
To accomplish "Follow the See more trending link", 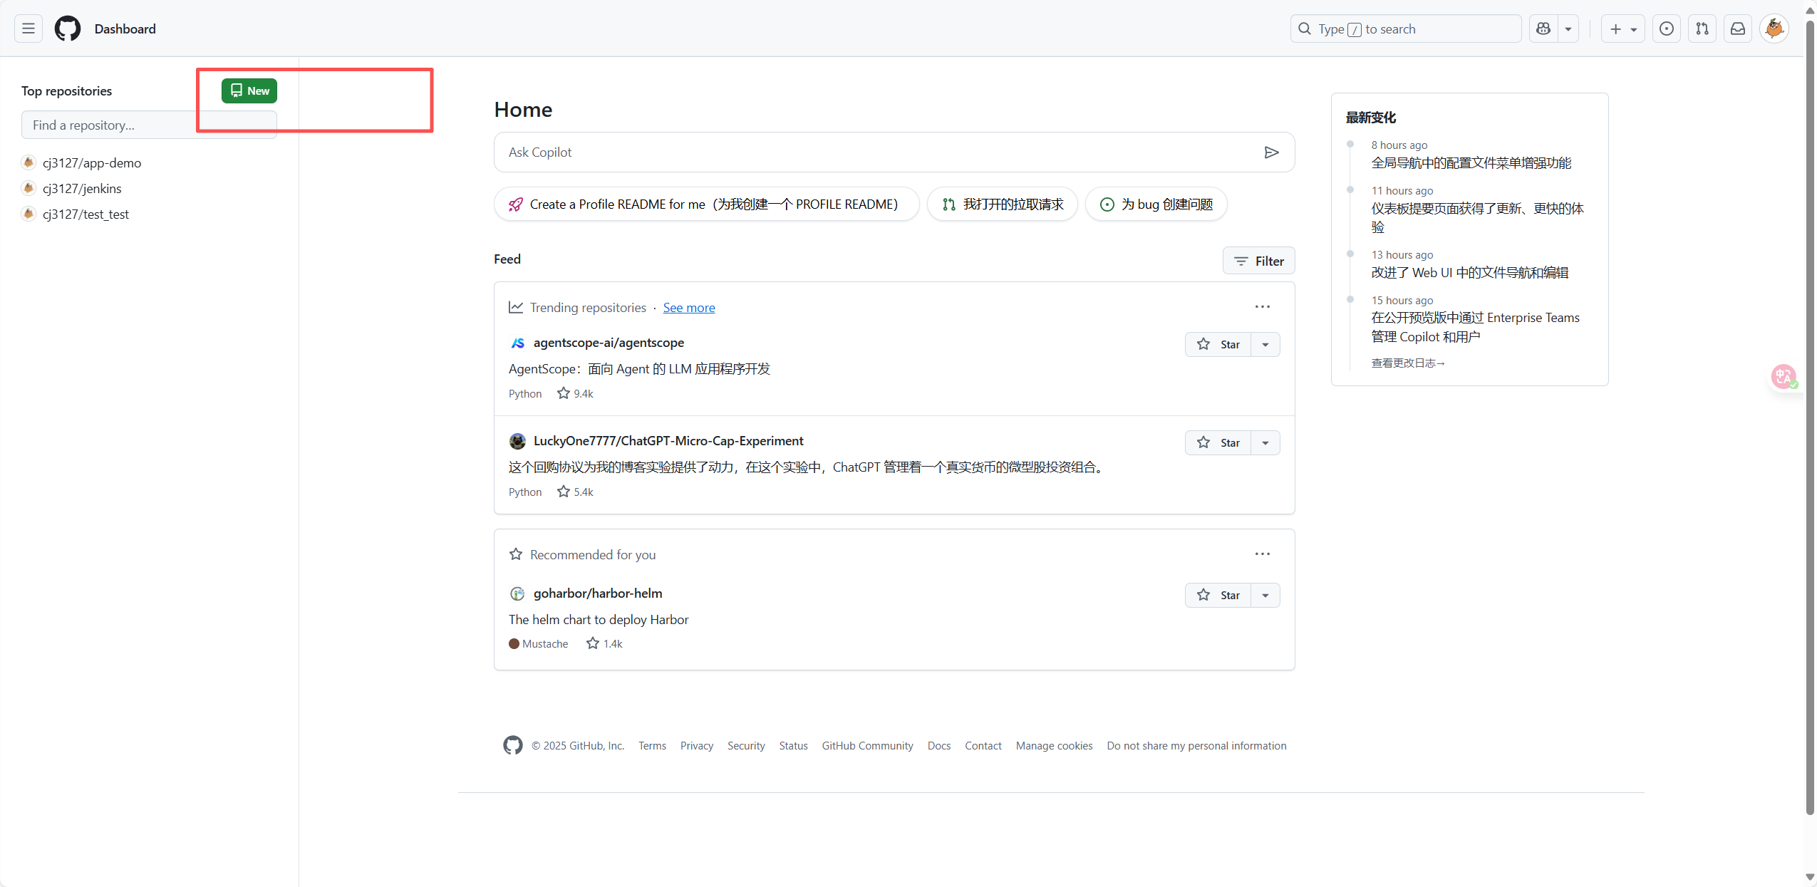I will coord(688,308).
